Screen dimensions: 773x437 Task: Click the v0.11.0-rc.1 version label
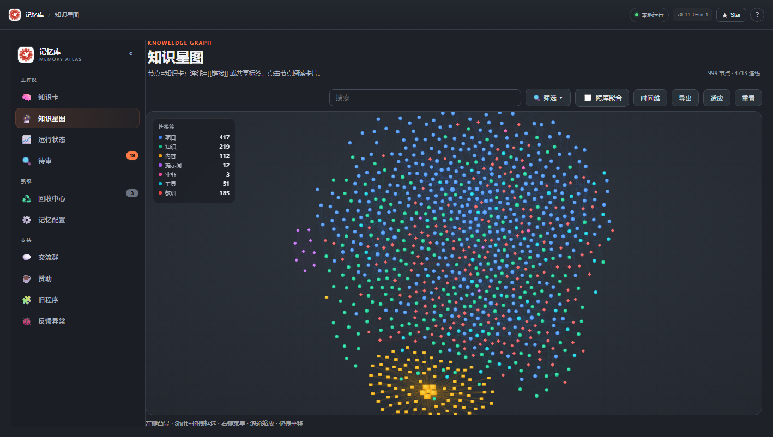(x=693, y=15)
